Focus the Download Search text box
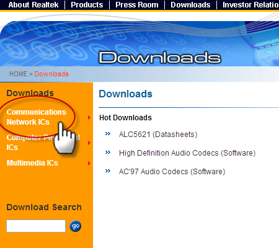Viewport: 279px width, 248px height. point(36,226)
